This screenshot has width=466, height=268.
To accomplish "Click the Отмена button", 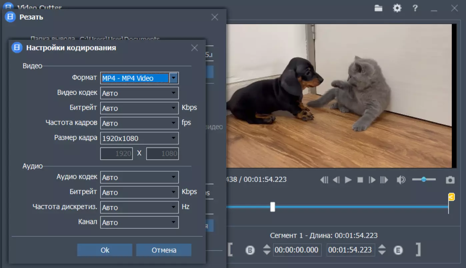I will (x=164, y=250).
